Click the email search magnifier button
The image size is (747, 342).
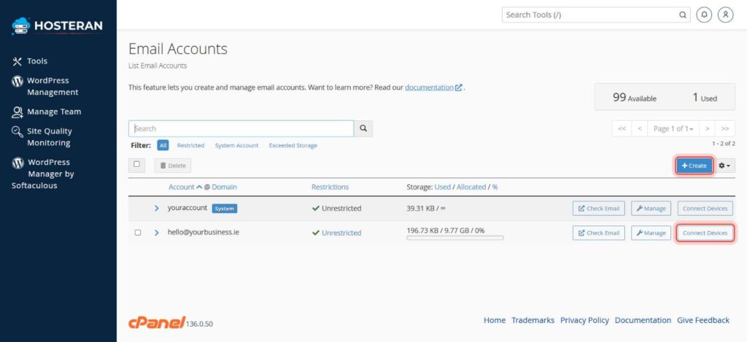point(363,128)
